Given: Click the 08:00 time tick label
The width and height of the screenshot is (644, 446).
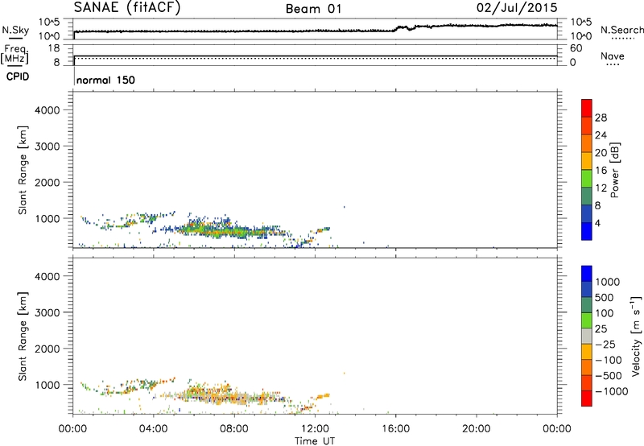Looking at the screenshot, I should tap(234, 429).
